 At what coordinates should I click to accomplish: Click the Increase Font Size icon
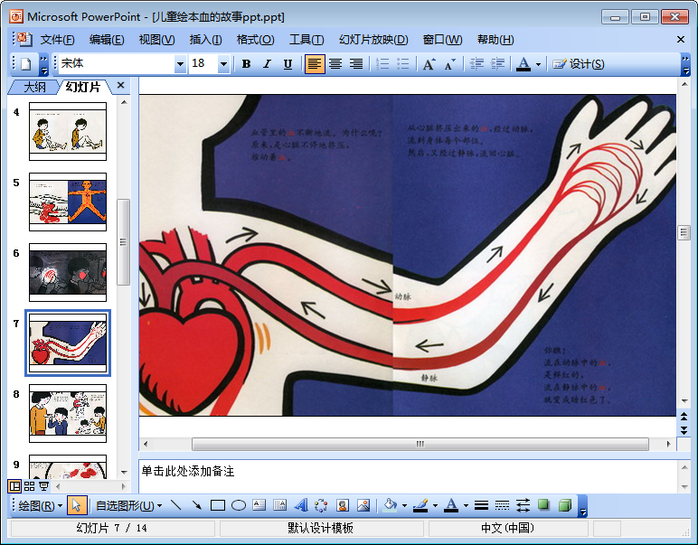pyautogui.click(x=429, y=64)
